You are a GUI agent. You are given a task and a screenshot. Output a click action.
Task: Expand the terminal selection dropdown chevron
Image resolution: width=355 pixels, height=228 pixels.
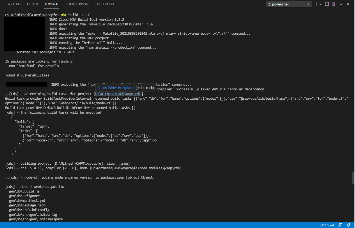(x=309, y=4)
